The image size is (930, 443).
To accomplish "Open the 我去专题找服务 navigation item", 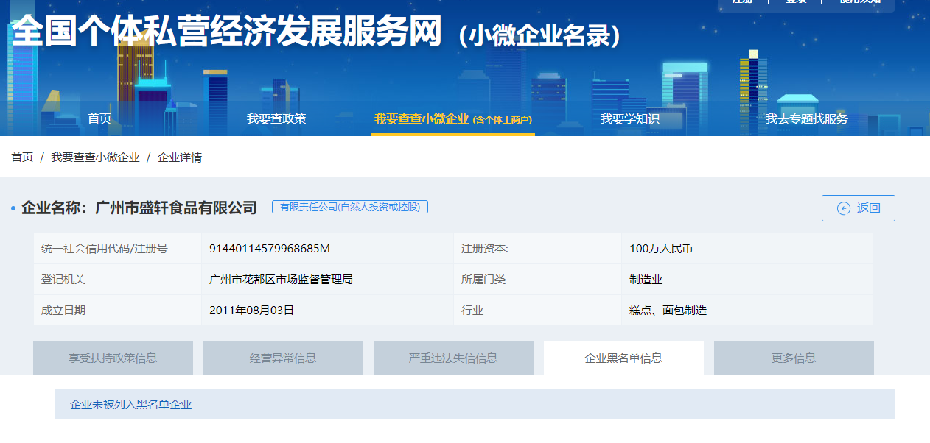I will 807,118.
